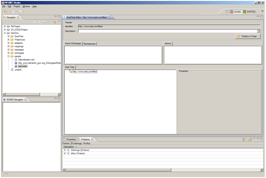Expand the mappings folder
Screen dimensions: 266x178
tap(8, 46)
